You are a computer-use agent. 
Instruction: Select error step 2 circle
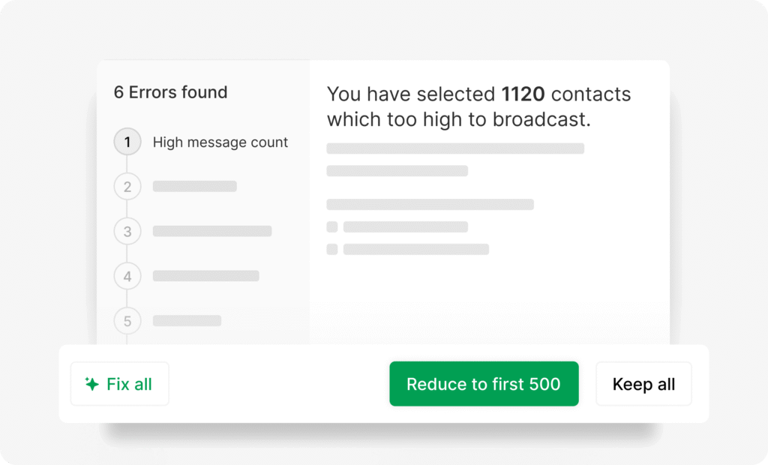tap(127, 187)
